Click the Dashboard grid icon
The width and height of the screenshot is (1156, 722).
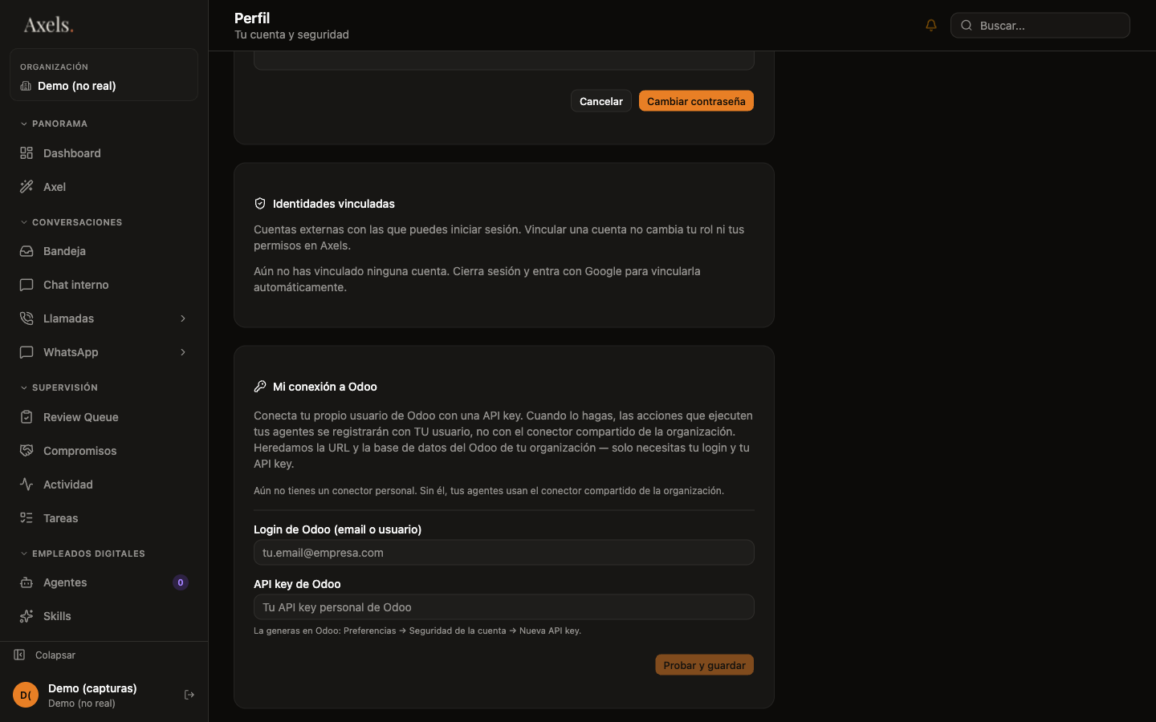[26, 153]
